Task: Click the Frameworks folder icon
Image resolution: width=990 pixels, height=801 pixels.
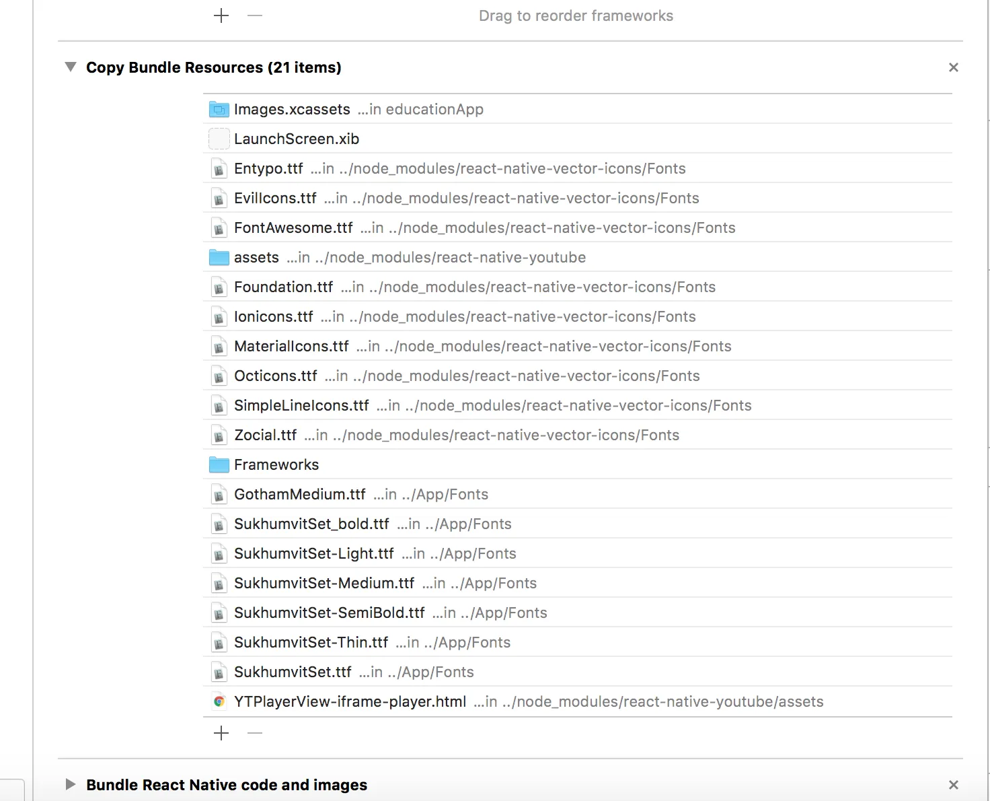Action: click(x=219, y=464)
